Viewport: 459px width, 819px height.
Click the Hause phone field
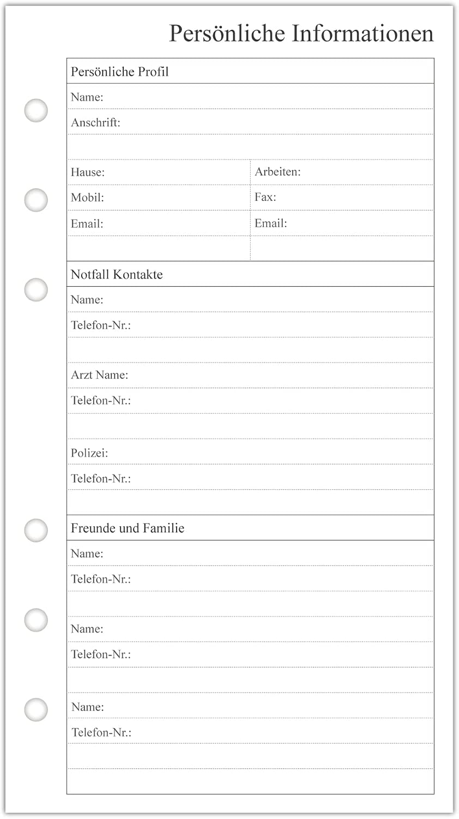159,172
